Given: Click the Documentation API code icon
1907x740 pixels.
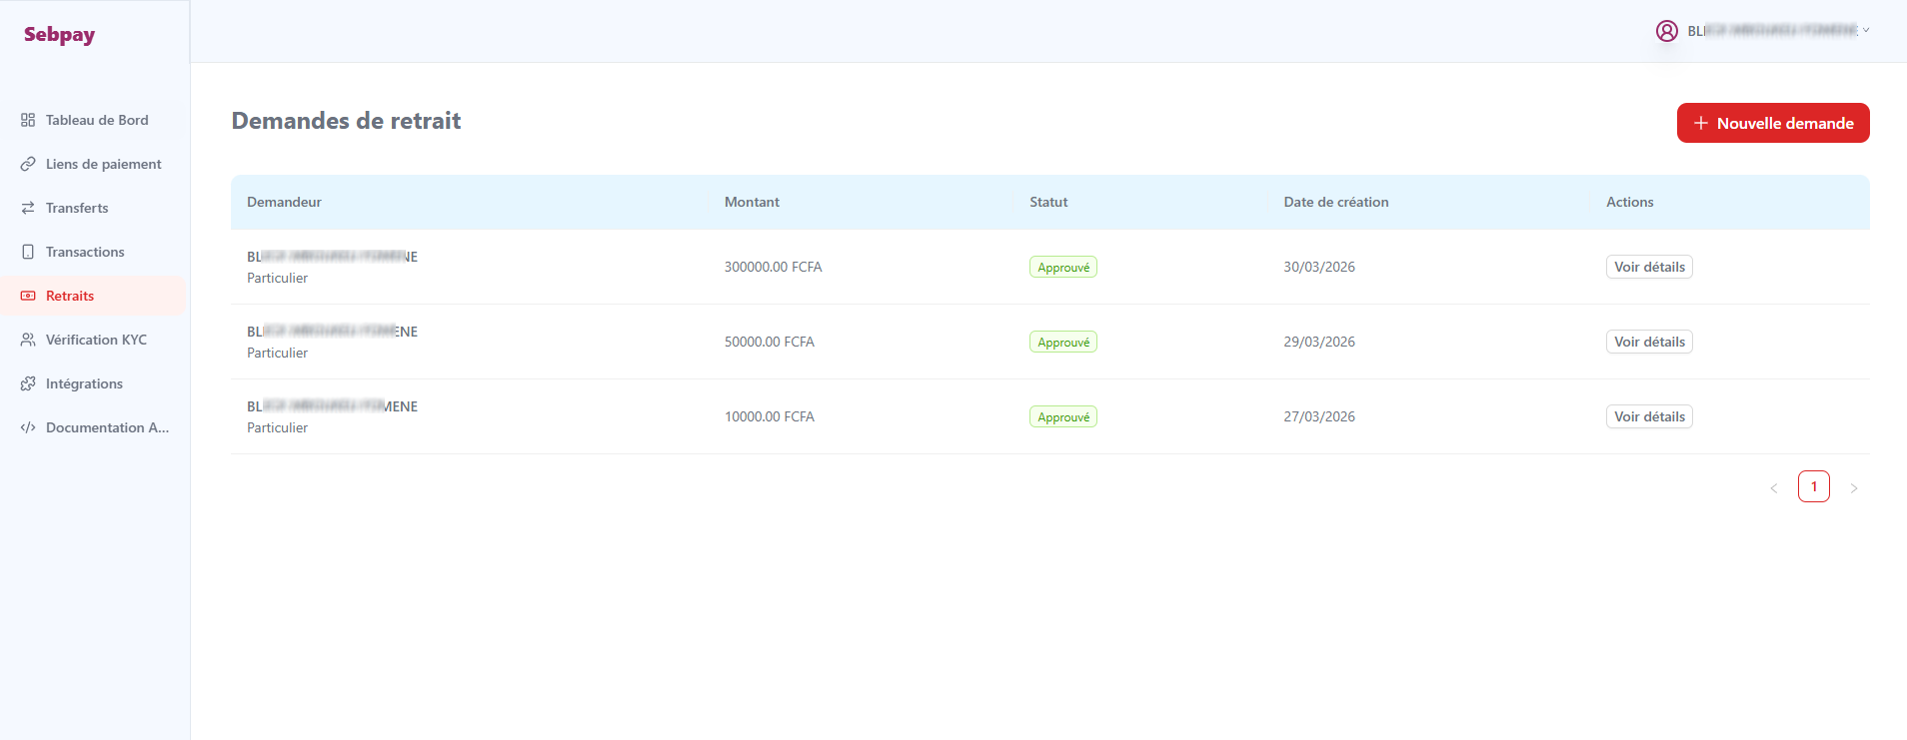Looking at the screenshot, I should coord(28,427).
